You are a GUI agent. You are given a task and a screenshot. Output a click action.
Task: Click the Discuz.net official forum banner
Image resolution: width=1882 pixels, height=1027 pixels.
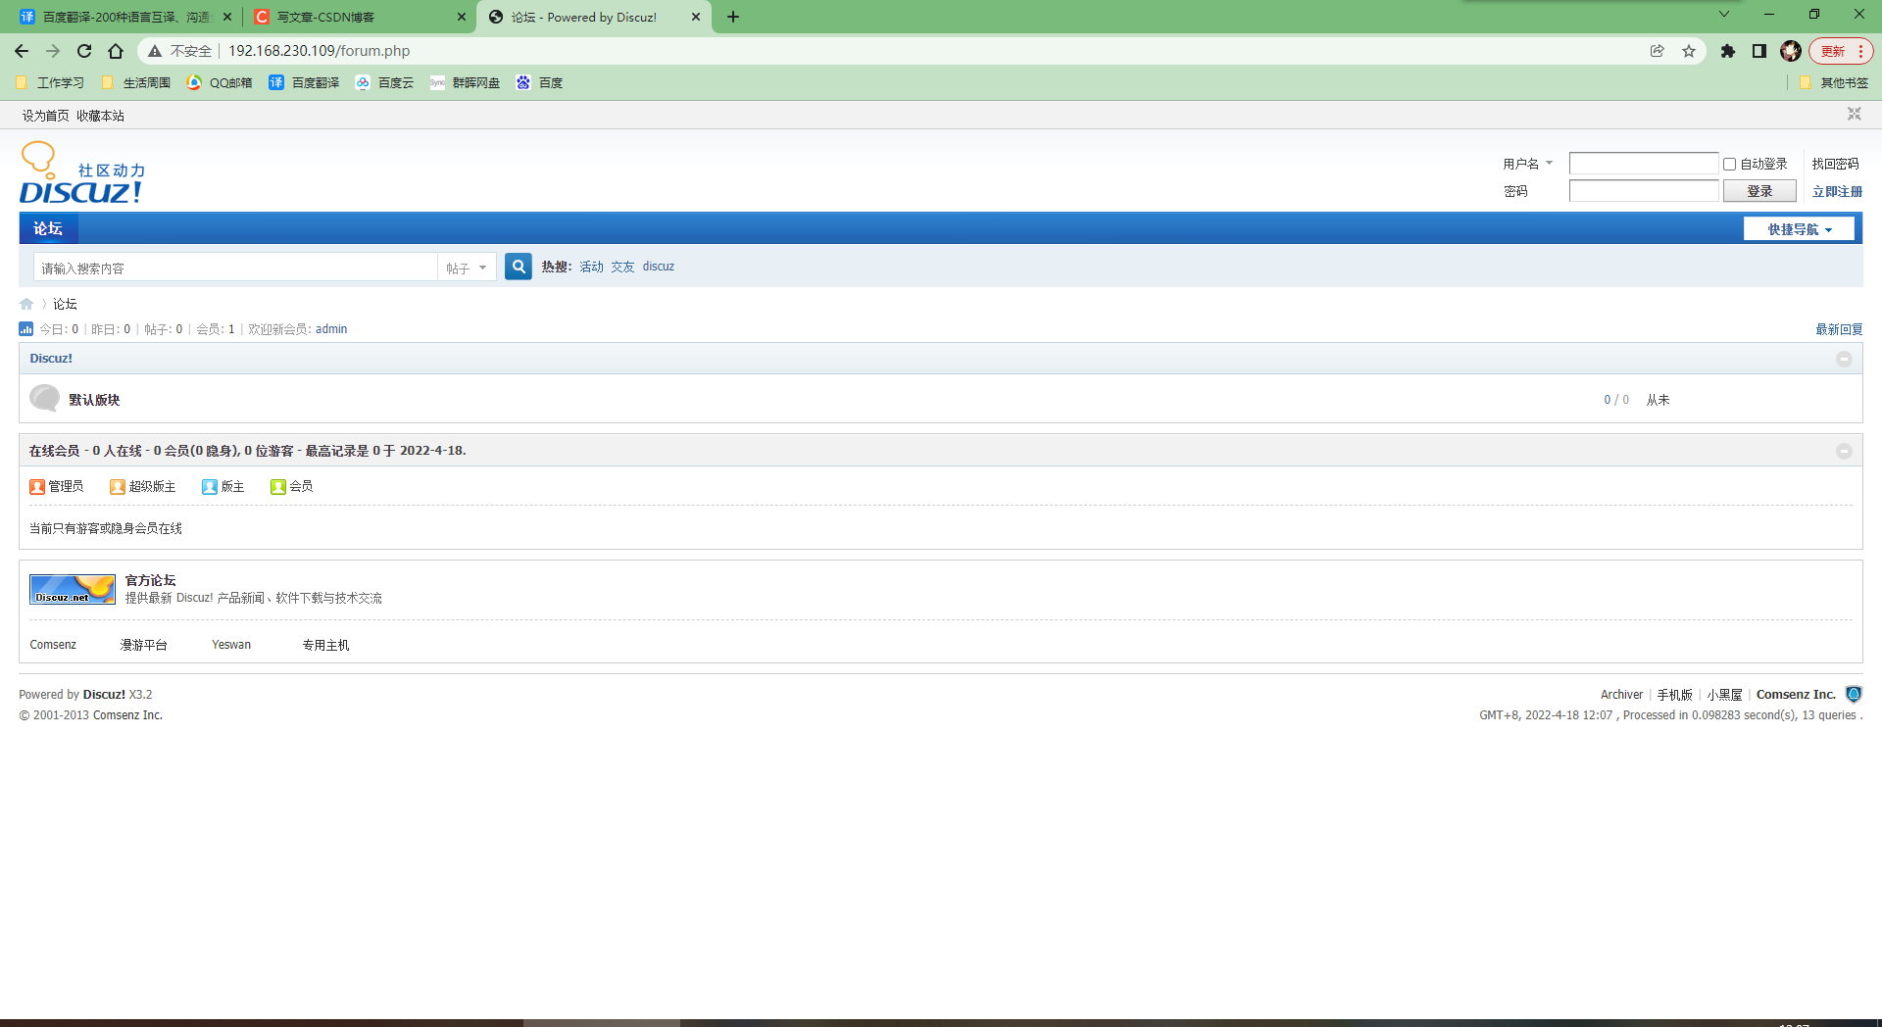click(x=73, y=589)
